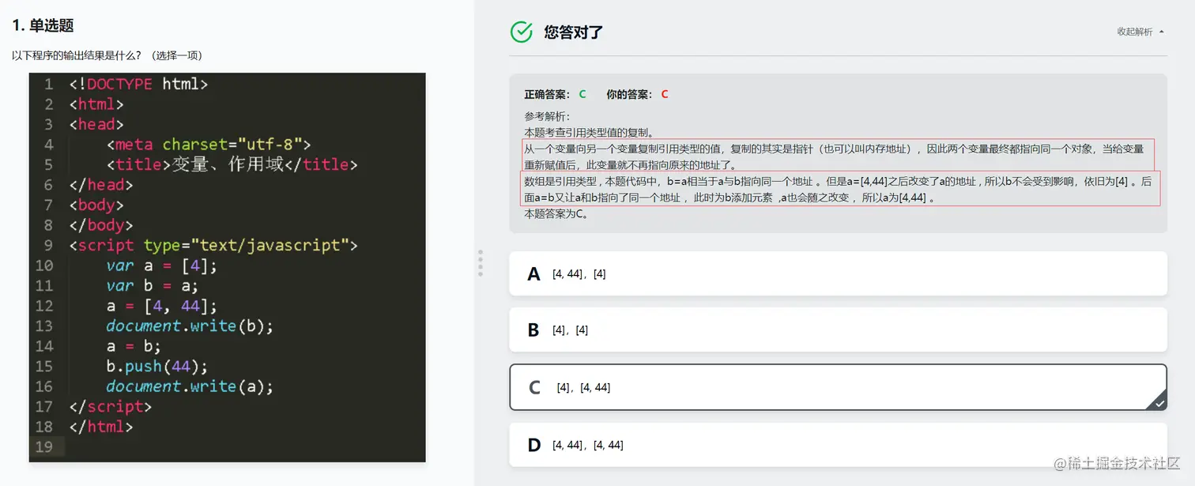The width and height of the screenshot is (1195, 486).
Task: Click the large letter D in last option
Action: click(x=534, y=445)
